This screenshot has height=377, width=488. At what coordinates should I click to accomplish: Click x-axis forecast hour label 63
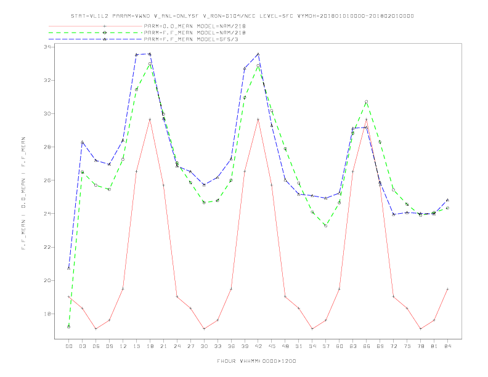(353, 346)
